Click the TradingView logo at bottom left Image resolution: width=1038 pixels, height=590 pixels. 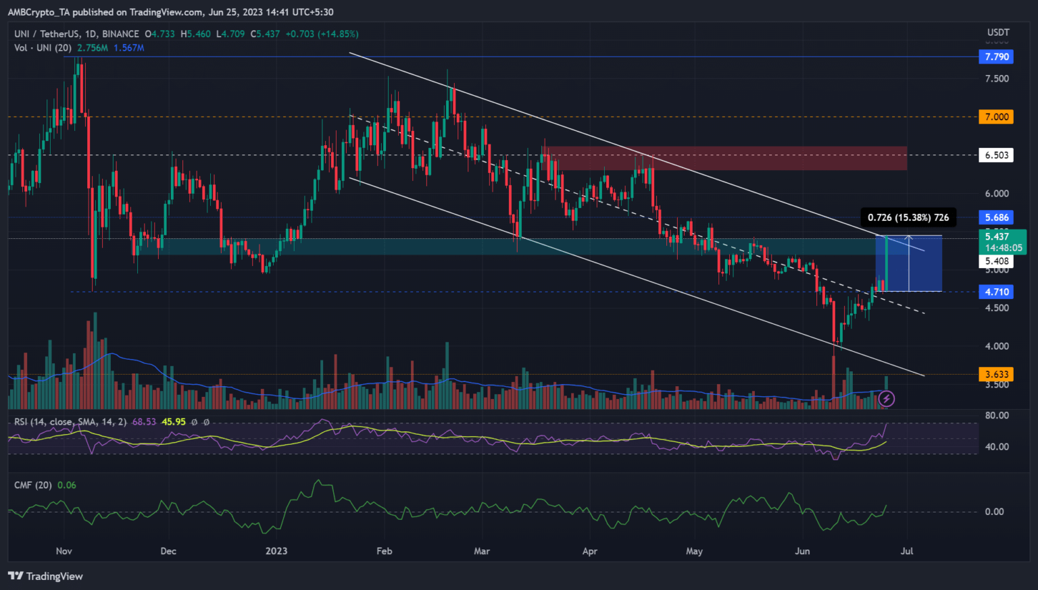coord(45,576)
